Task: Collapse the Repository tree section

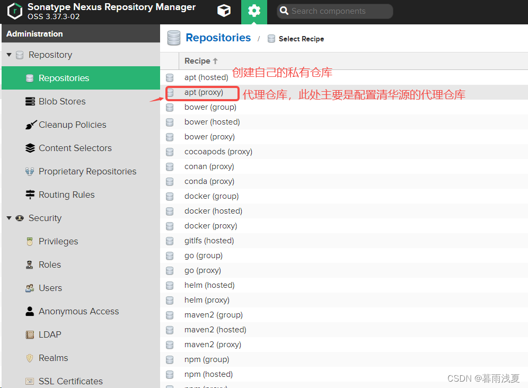Action: [9, 55]
